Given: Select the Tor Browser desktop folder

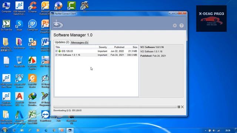Looking at the screenshot, I should pos(19,44).
